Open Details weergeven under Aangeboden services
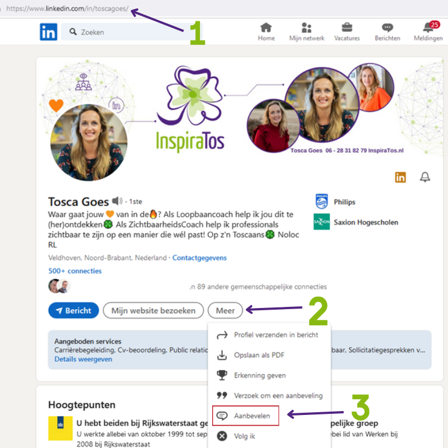 [x=83, y=359]
